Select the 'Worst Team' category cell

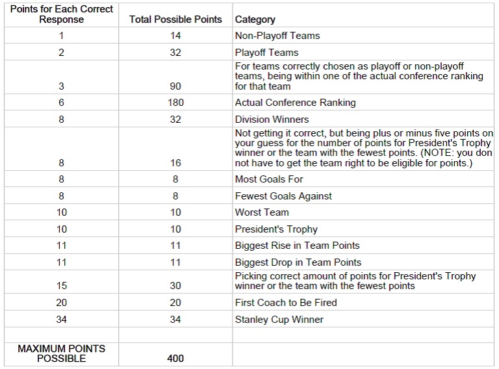coord(363,212)
